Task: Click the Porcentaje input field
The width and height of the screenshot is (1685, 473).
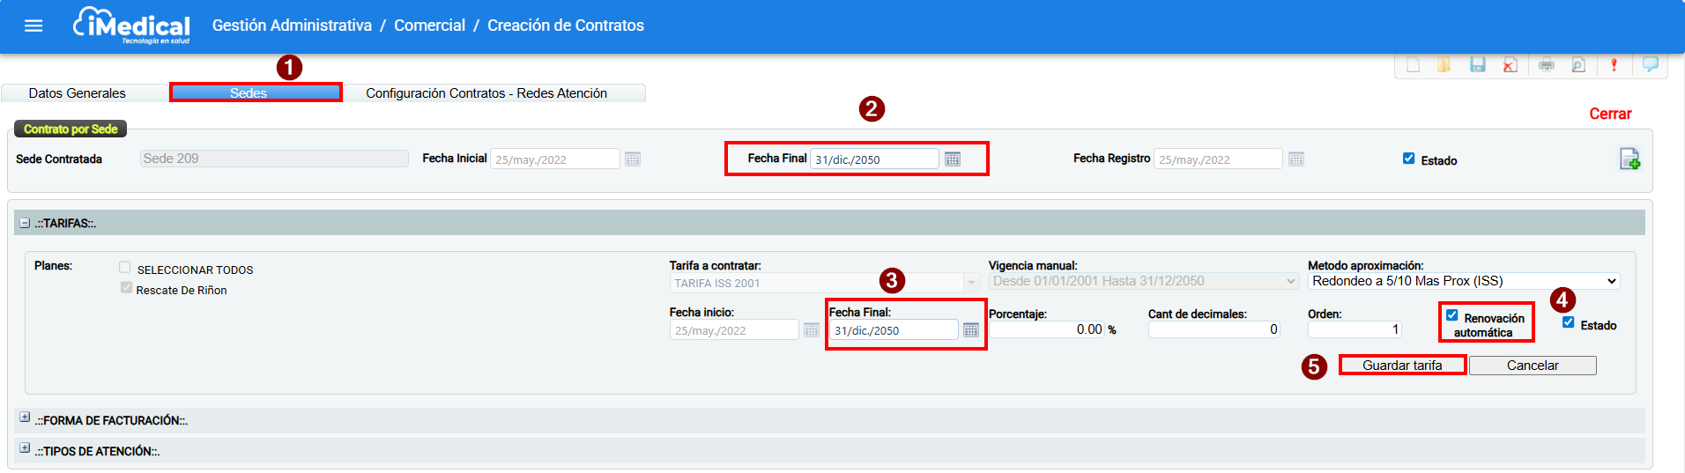Action: 1047,329
